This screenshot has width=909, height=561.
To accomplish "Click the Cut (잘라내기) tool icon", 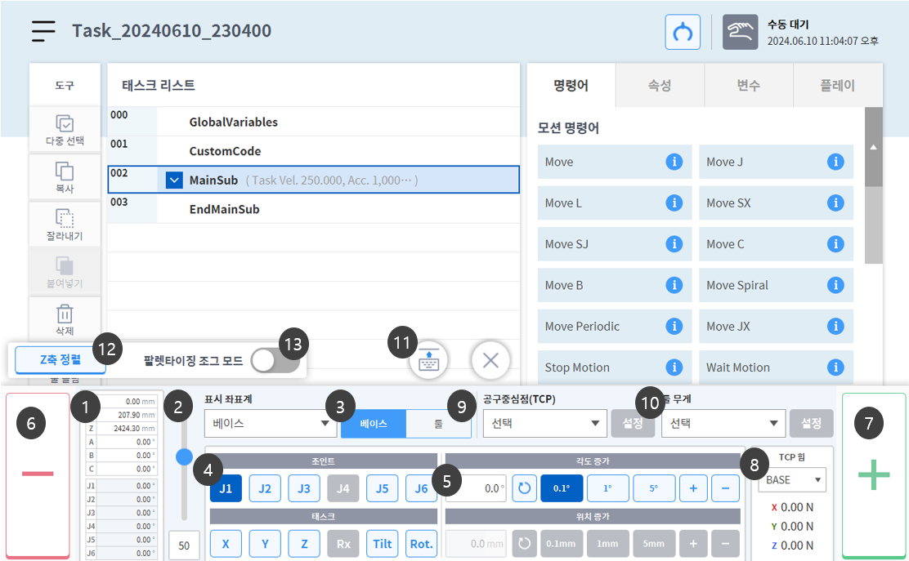I will coord(65,218).
